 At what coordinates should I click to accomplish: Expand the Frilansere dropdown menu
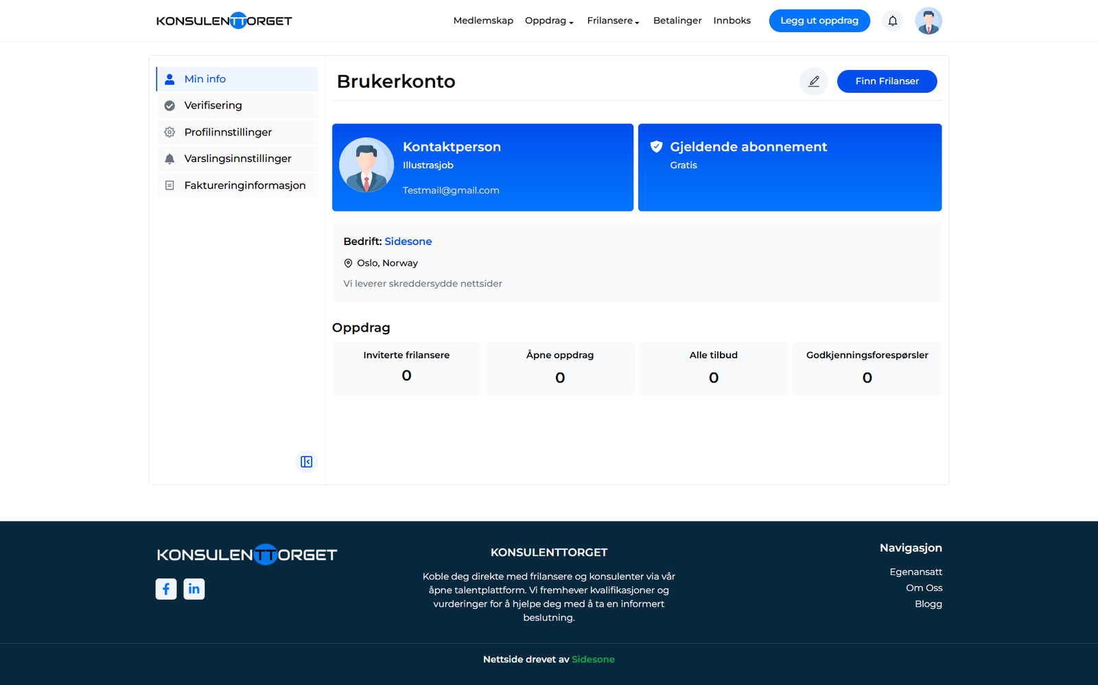pos(612,21)
